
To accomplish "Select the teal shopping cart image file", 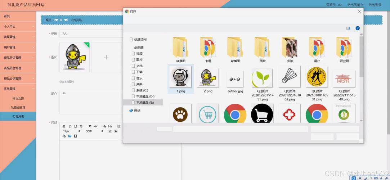I will 208,113.
